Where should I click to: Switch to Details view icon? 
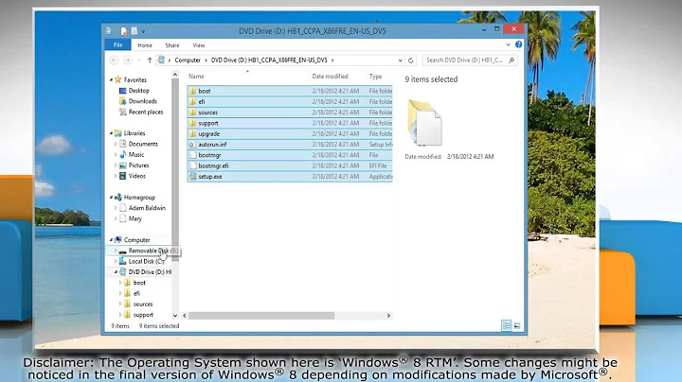pyautogui.click(x=507, y=325)
